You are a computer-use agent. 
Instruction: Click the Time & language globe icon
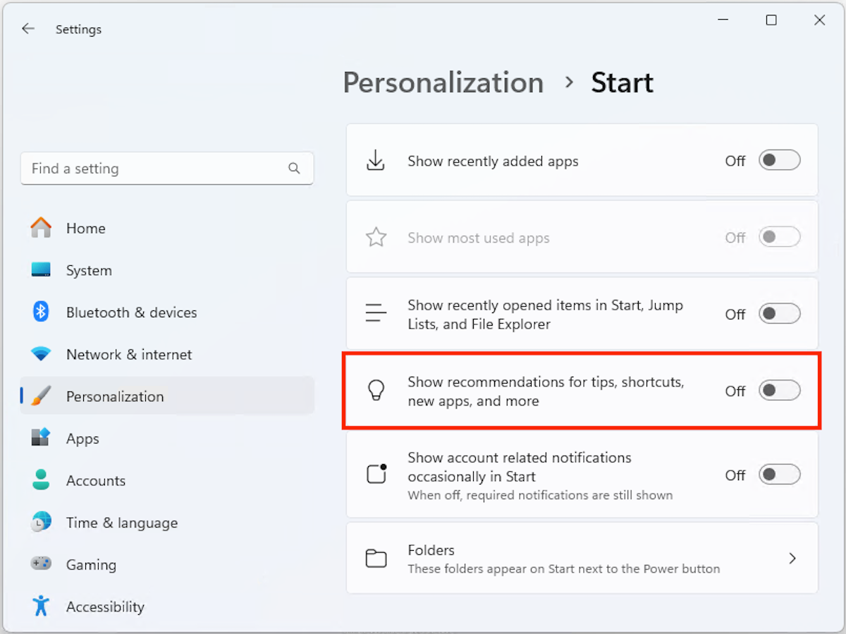pos(41,523)
